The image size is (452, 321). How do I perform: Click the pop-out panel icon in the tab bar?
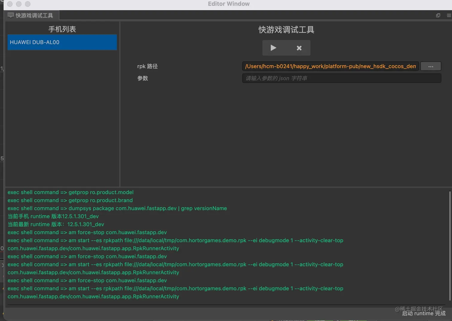(438, 15)
